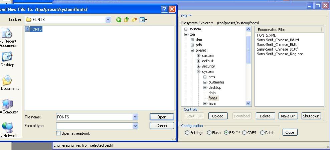Enable Open as read-only checkbox
This screenshot has width=330, height=150.
tap(59, 133)
